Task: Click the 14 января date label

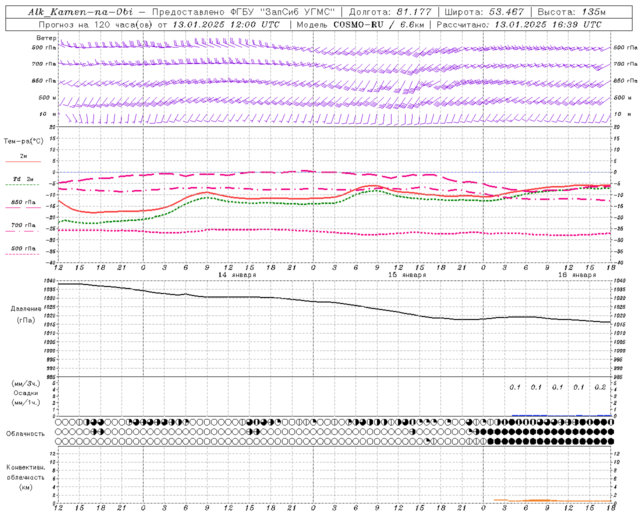Action: point(237,275)
